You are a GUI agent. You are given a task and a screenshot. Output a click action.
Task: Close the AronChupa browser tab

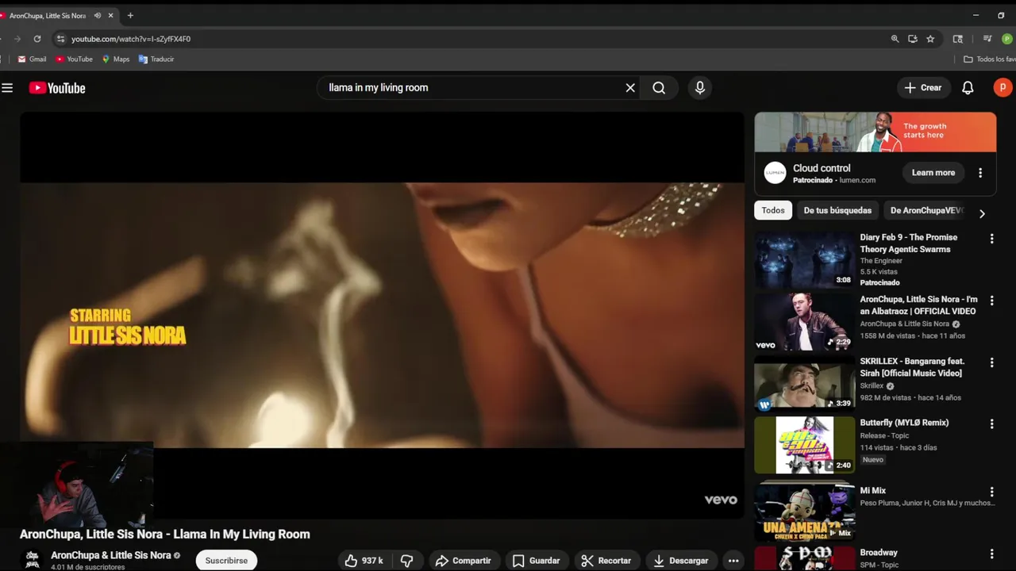coord(110,16)
